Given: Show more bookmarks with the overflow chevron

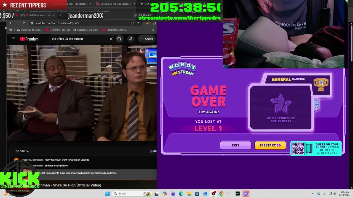Looking at the screenshot, I should [x=153, y=30].
